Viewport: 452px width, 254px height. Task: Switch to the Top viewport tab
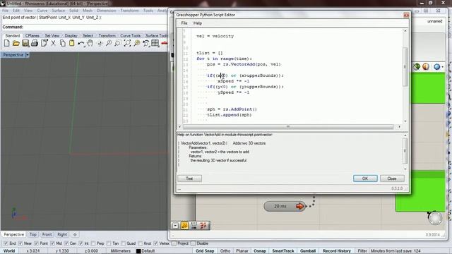(33, 234)
